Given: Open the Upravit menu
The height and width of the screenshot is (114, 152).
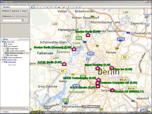Looking at the screenshot, I should coord(9,4).
